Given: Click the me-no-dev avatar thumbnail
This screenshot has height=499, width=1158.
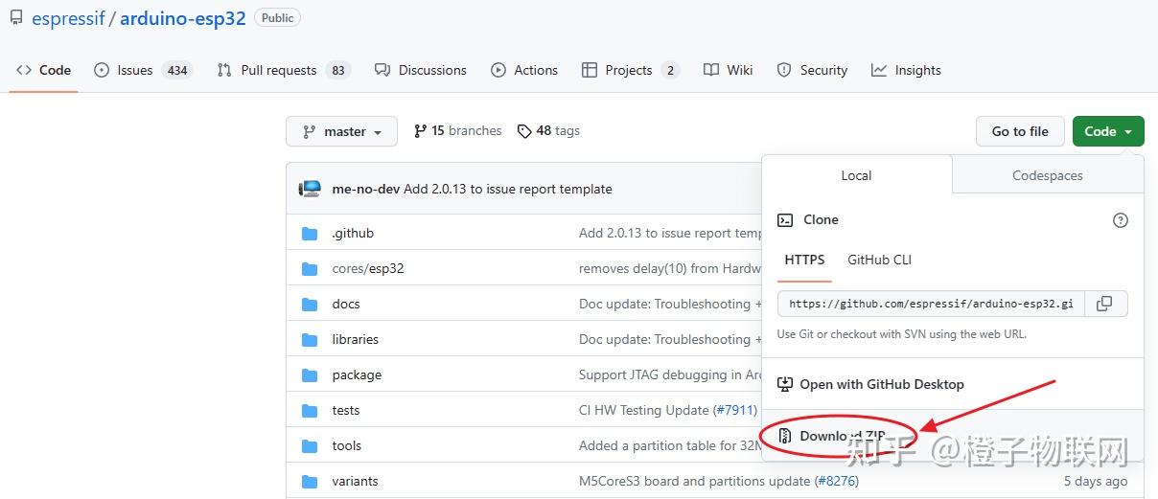Looking at the screenshot, I should [310, 189].
